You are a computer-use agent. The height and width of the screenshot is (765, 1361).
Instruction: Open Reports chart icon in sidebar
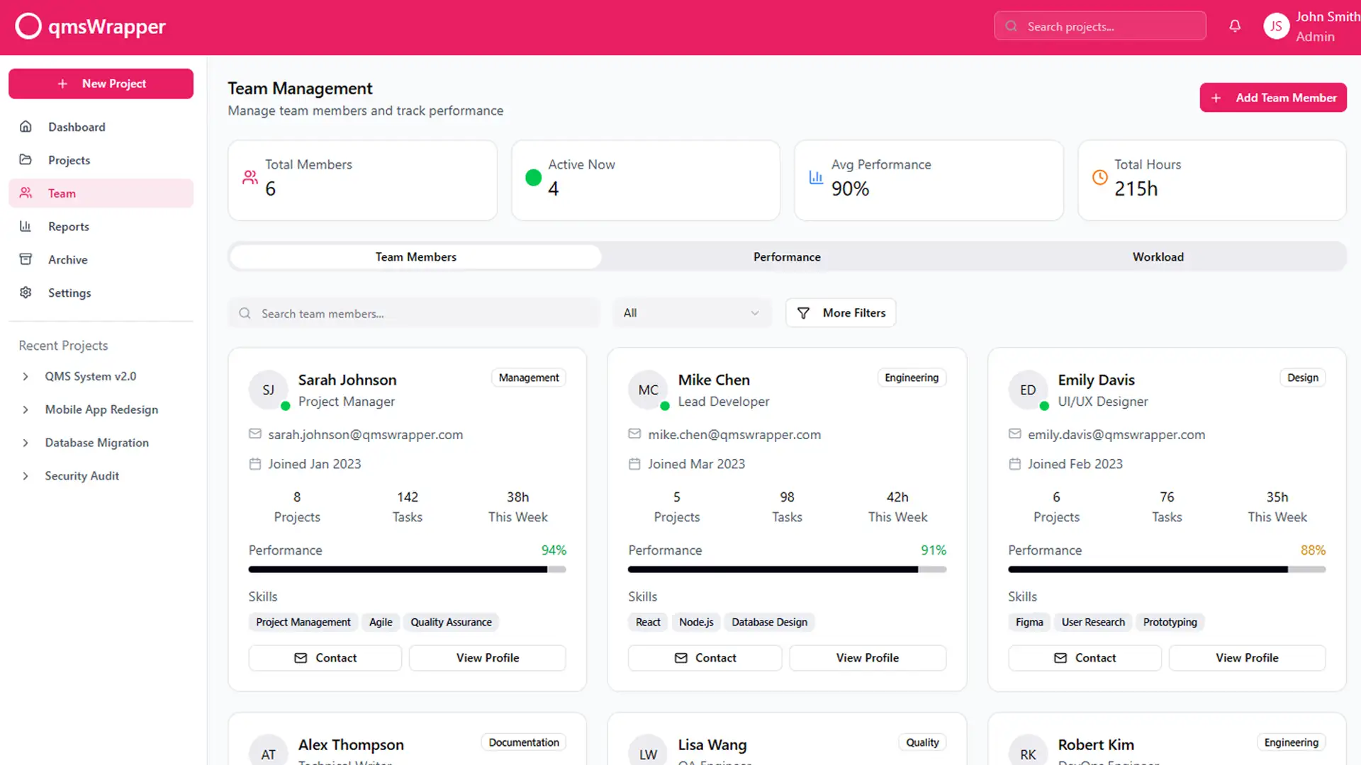click(x=26, y=227)
